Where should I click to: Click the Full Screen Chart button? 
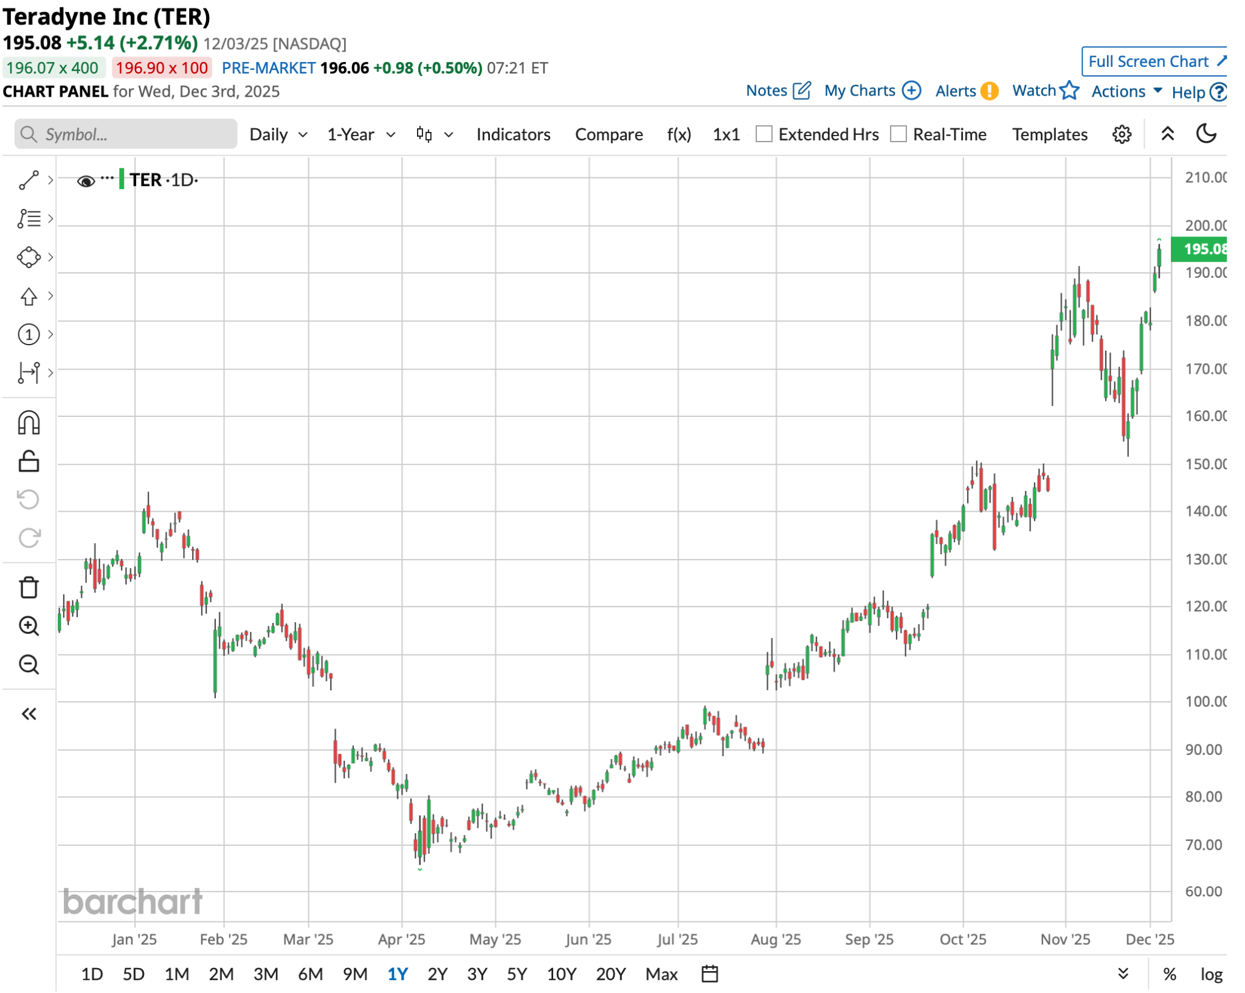[1154, 61]
